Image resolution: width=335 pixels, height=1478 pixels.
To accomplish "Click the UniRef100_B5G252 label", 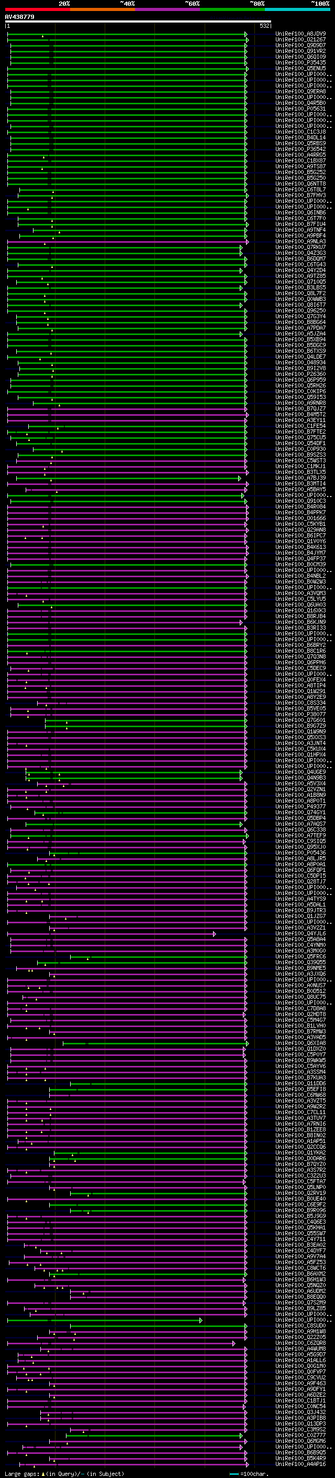I will tap(300, 172).
